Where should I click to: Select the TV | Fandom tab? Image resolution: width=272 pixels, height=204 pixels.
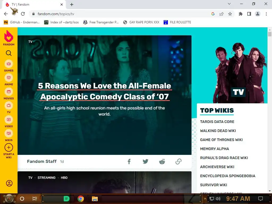pos(34,5)
